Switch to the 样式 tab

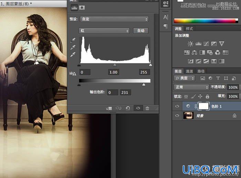pyautogui.click(x=189, y=29)
